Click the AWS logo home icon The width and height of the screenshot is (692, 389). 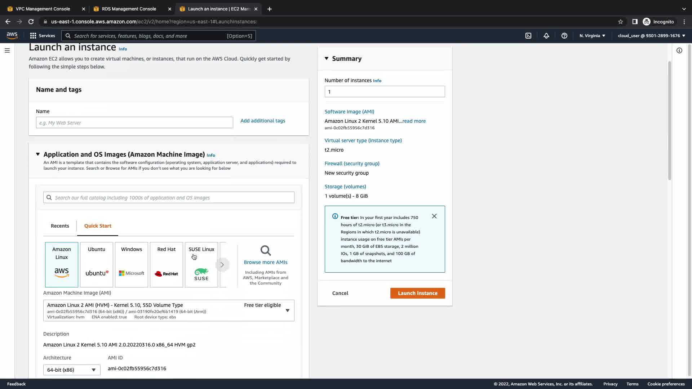pos(12,35)
